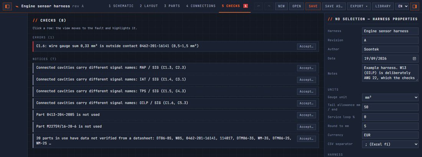Click the Round to mm field

coord(390,126)
